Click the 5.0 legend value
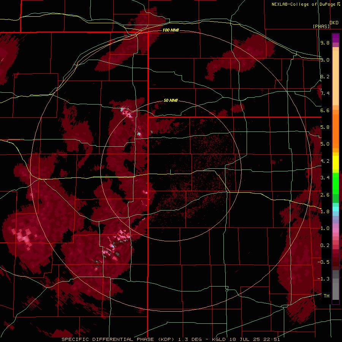 (x=325, y=144)
